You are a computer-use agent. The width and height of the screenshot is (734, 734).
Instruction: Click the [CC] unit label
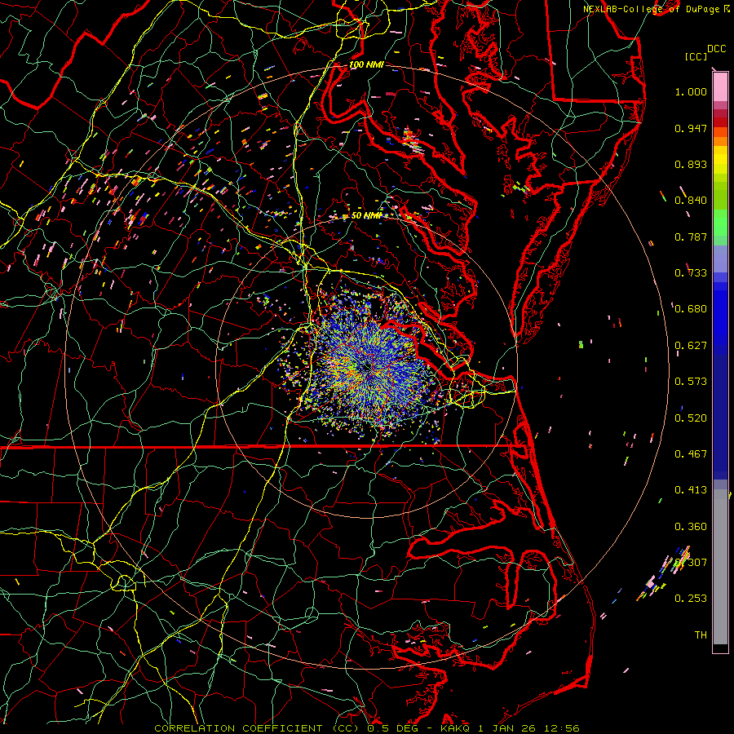pyautogui.click(x=696, y=56)
